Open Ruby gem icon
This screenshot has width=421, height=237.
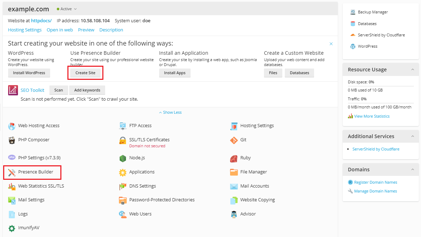[x=234, y=158]
